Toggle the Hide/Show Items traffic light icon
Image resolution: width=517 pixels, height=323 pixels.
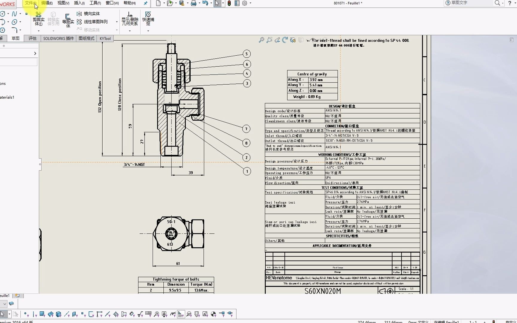coord(229,3)
